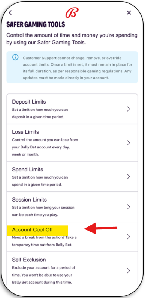Tap the back arrow icon

pyautogui.click(x=10, y=13)
